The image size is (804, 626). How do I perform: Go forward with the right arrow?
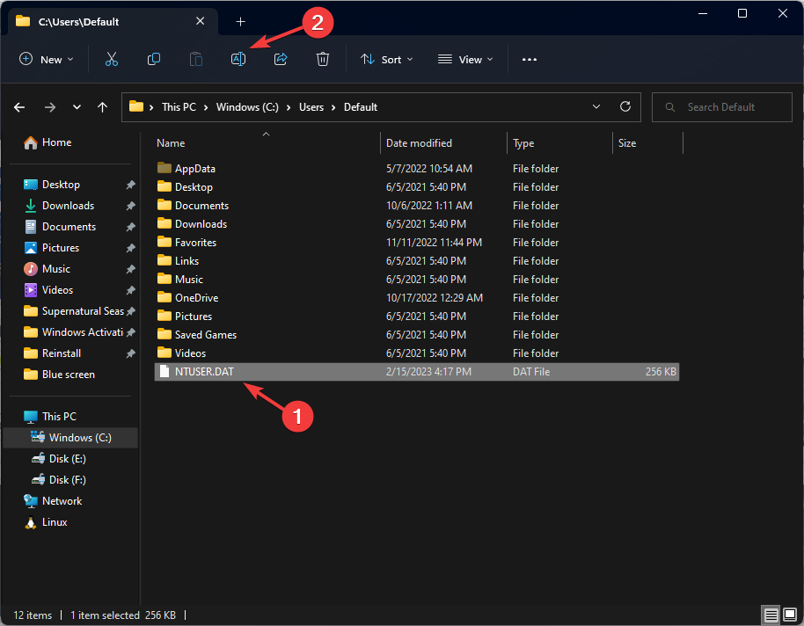click(x=50, y=107)
